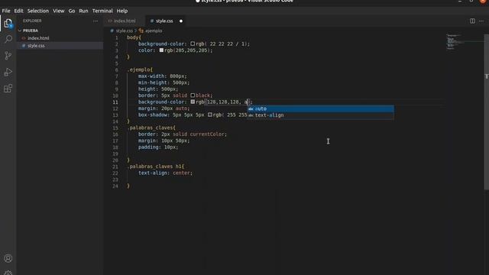Click the '.palabras_claves h1{' selector

pos(155,167)
